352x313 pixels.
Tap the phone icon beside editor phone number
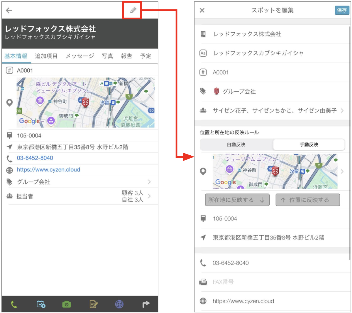[x=203, y=263]
